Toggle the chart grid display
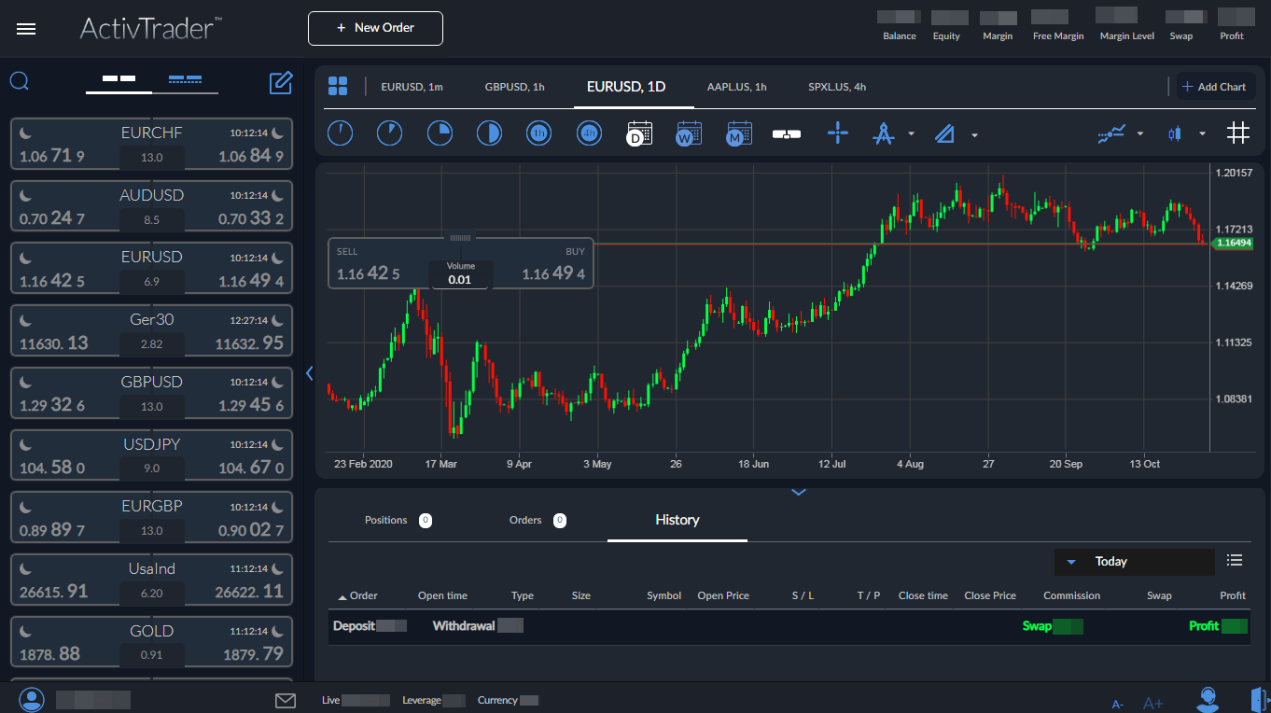1271x713 pixels. click(1238, 133)
